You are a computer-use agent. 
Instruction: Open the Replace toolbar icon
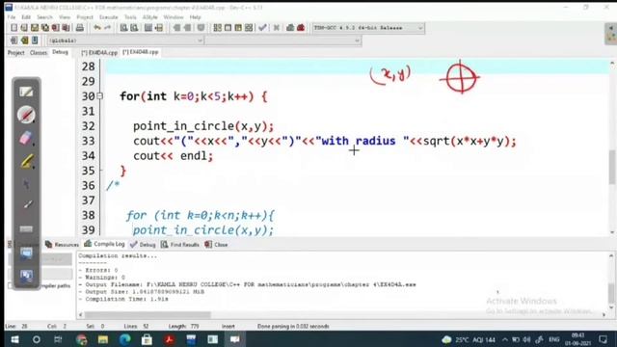point(134,28)
